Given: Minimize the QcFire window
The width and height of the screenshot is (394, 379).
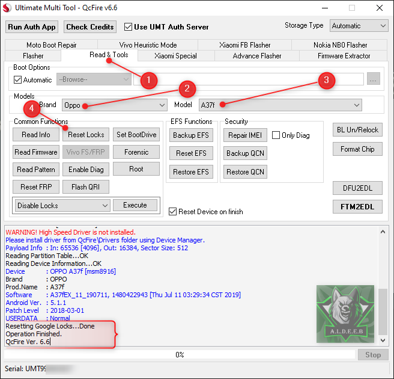Looking at the screenshot, I should pyautogui.click(x=325, y=8).
